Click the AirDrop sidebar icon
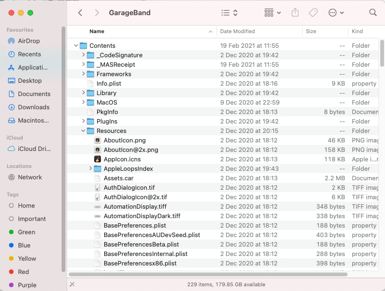385x291 pixels. click(11, 41)
